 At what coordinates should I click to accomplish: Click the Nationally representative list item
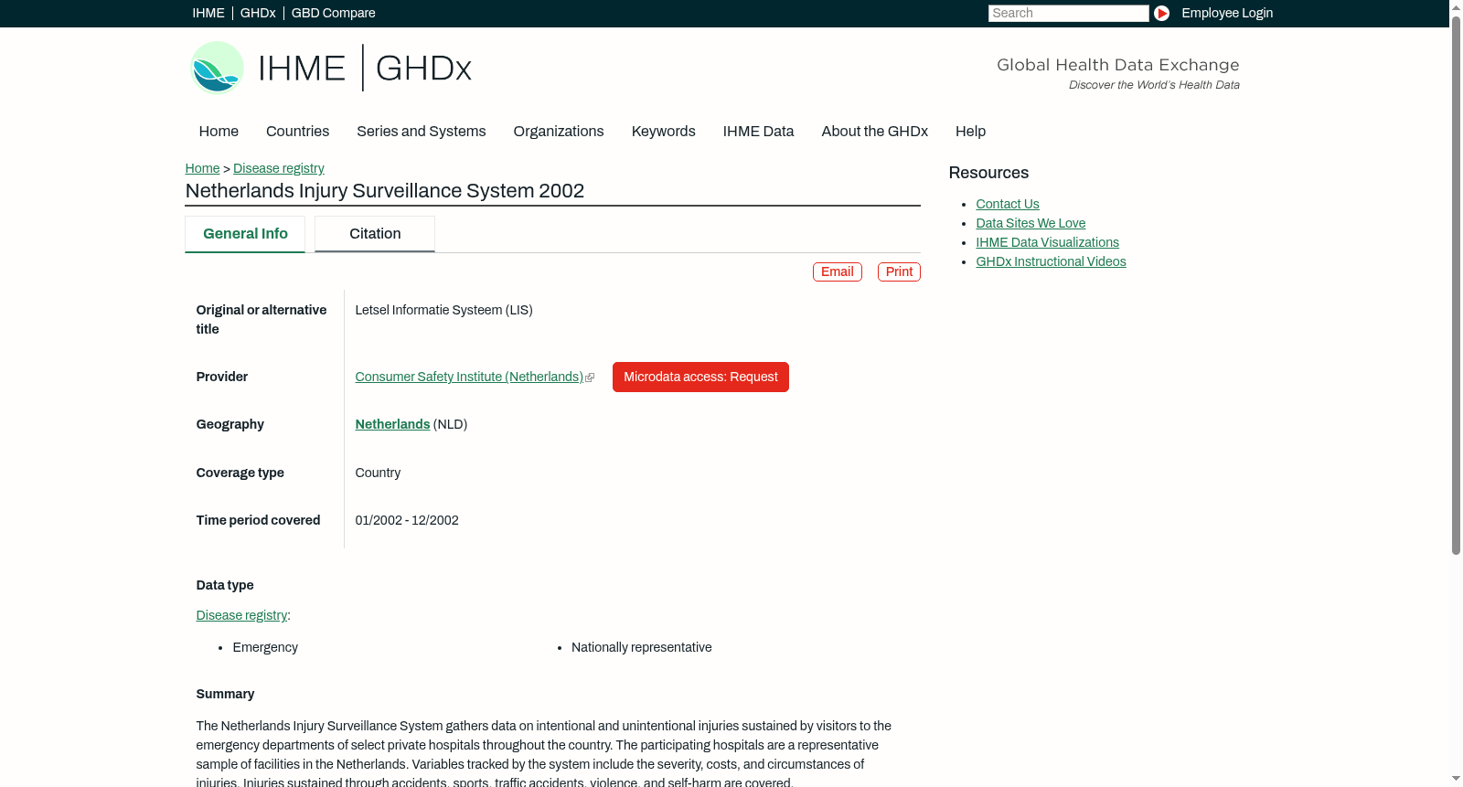click(642, 647)
